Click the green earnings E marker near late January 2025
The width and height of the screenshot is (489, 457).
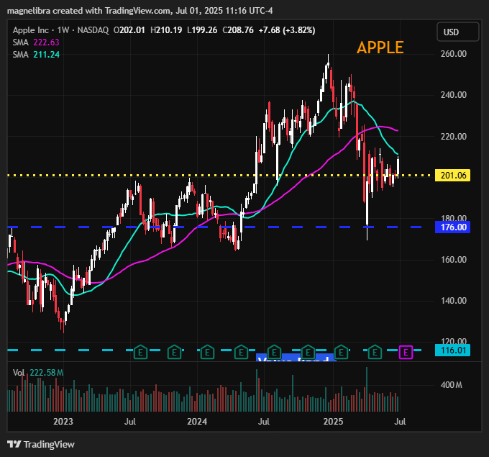341,352
